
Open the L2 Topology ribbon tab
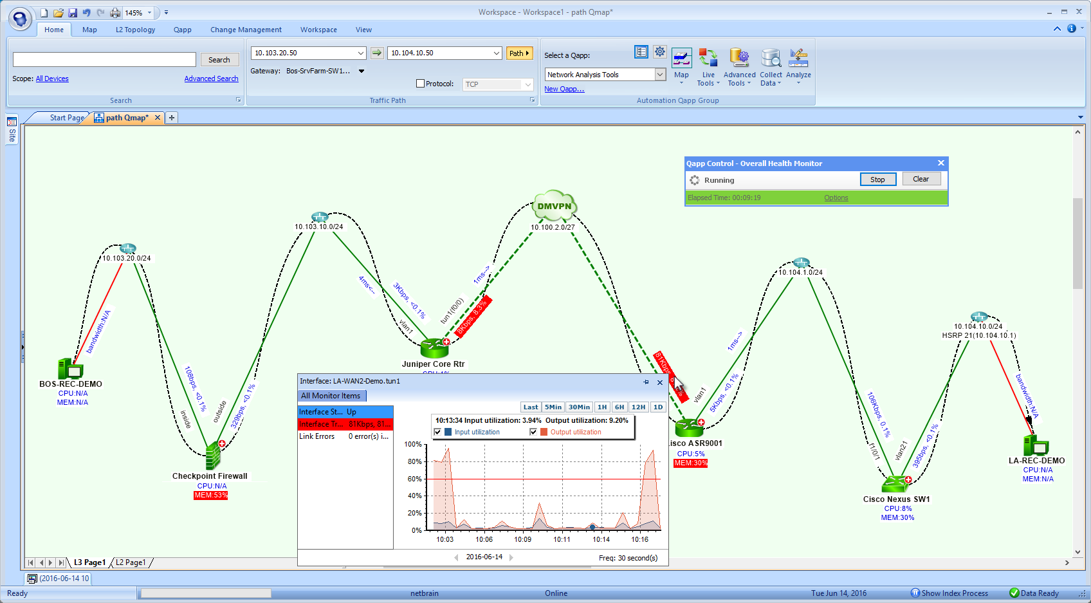click(x=135, y=30)
